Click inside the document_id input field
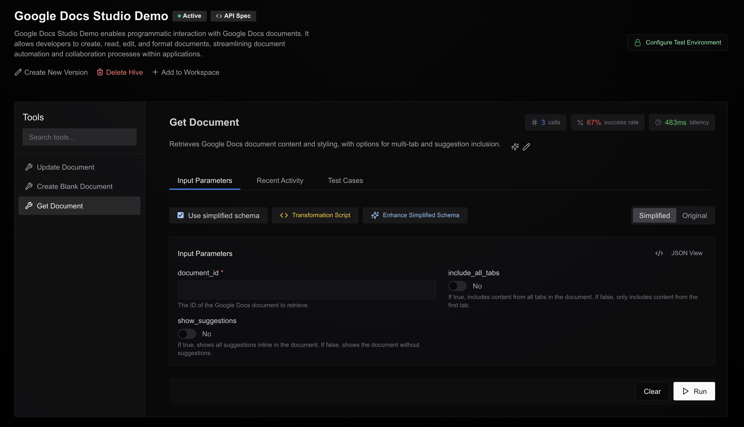Viewport: 744px width, 427px height. tap(306, 290)
